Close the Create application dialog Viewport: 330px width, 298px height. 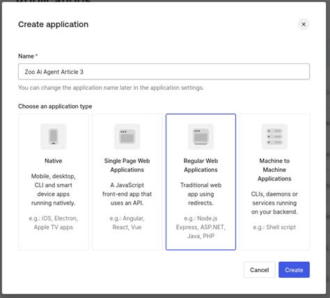click(x=304, y=24)
